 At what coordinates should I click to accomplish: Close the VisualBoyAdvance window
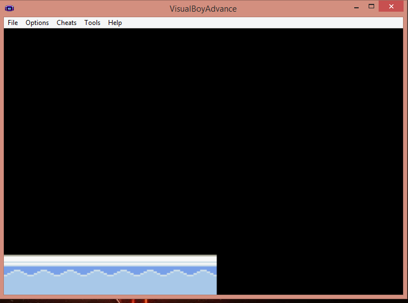coord(391,7)
